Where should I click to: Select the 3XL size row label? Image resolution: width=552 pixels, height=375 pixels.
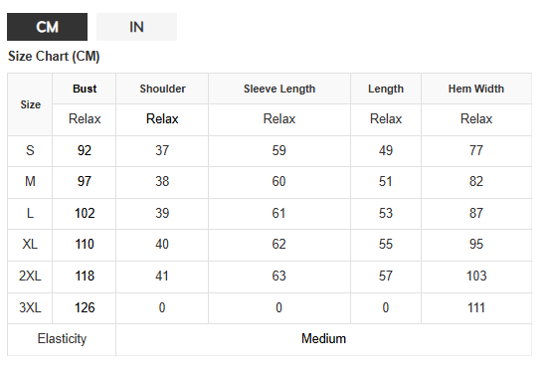pyautogui.click(x=30, y=307)
